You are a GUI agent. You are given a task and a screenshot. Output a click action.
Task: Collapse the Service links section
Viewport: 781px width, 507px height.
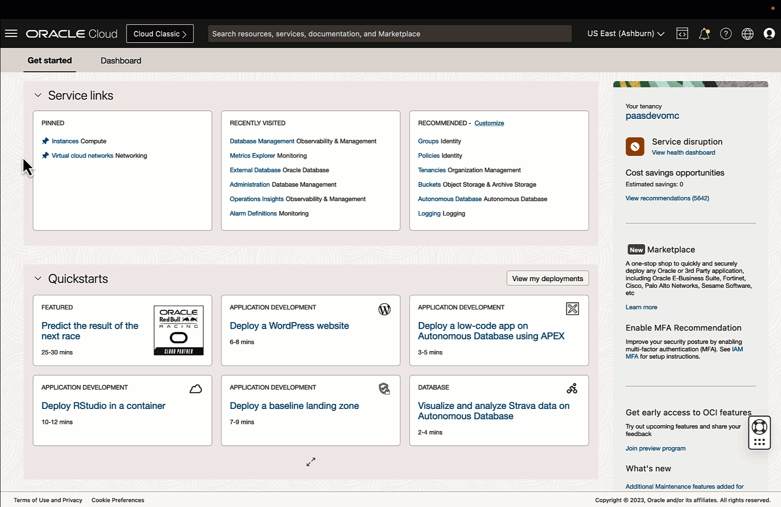(38, 95)
